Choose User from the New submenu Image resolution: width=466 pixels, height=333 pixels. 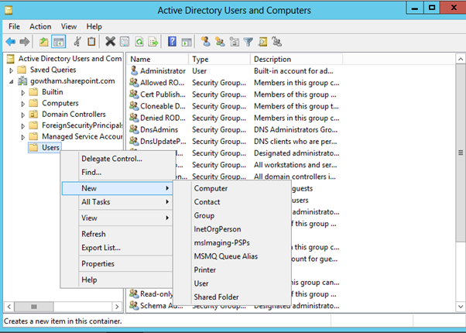click(201, 283)
